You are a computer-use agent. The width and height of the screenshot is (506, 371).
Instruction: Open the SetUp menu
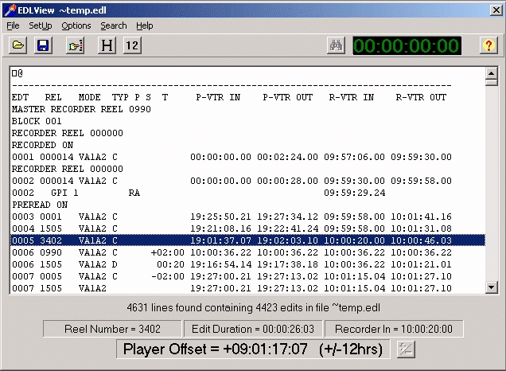40,25
